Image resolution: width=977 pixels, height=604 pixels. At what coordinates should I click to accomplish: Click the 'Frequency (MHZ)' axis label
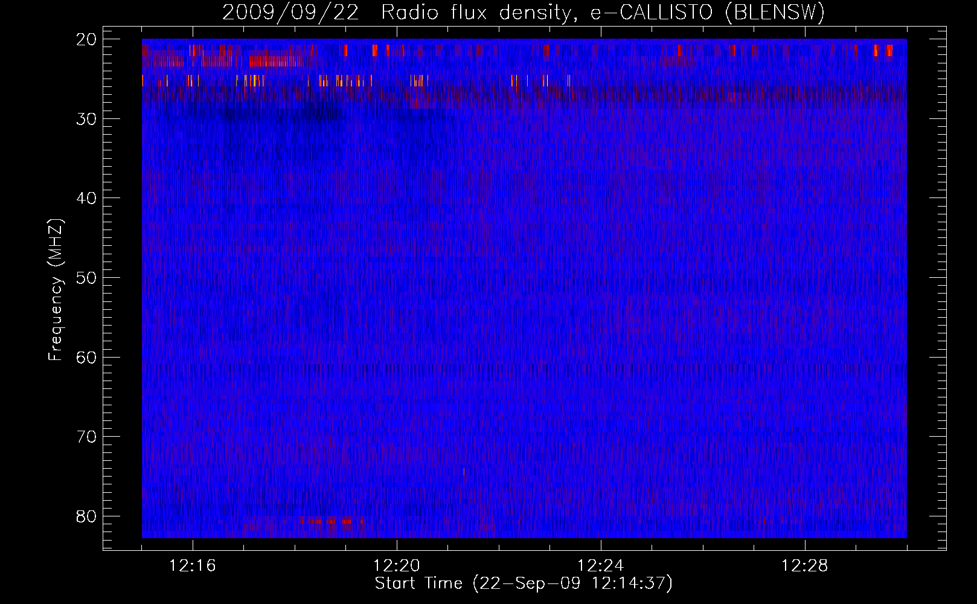56,290
